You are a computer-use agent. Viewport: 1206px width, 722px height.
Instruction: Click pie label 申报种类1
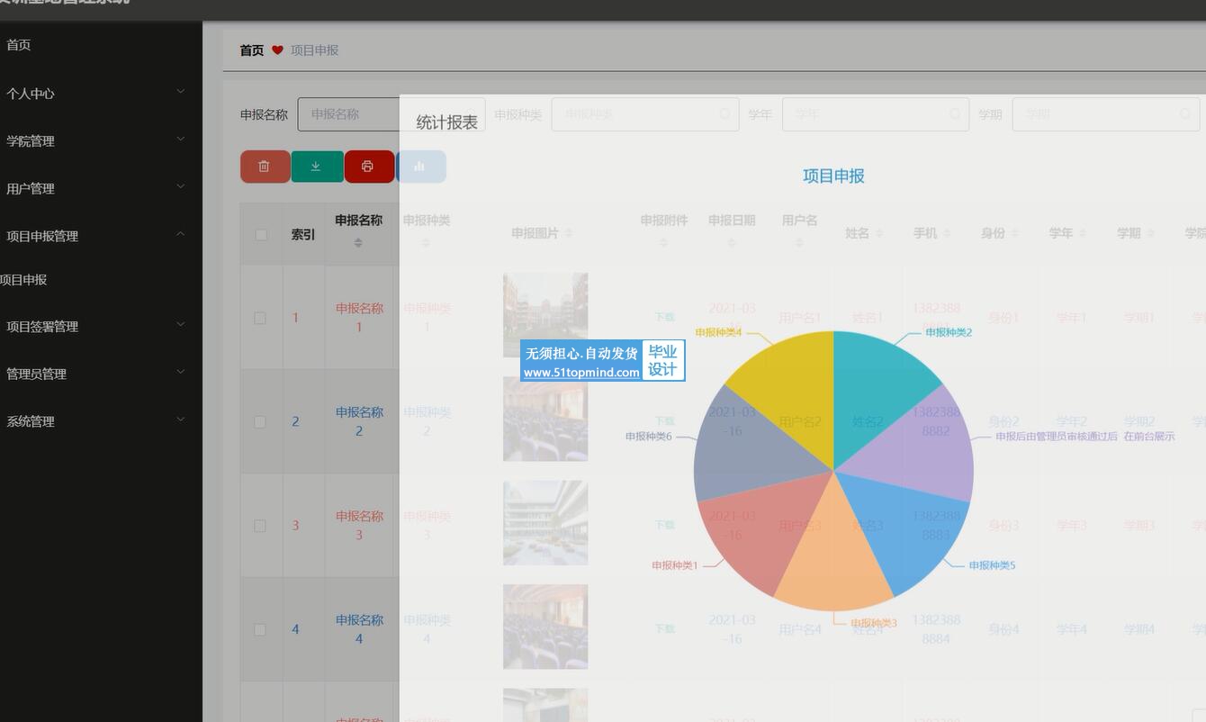click(x=675, y=565)
